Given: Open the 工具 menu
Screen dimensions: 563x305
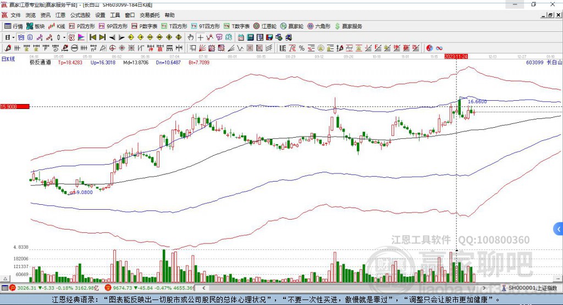Looking at the screenshot, I should click(x=115, y=15).
